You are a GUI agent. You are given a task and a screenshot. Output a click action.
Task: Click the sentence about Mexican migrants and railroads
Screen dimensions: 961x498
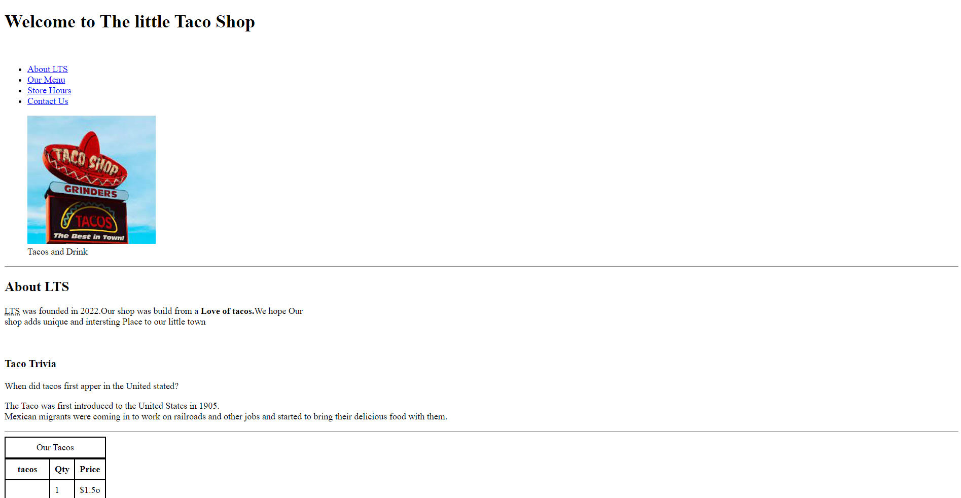[226, 416]
